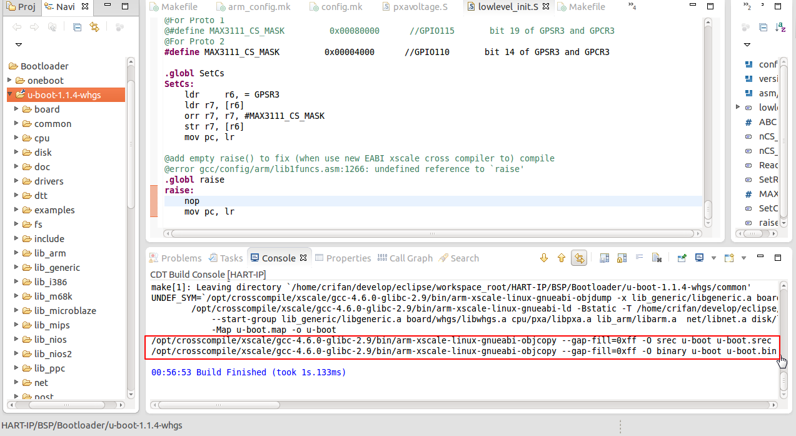Go to next error in console
796x436 pixels.
coord(544,258)
